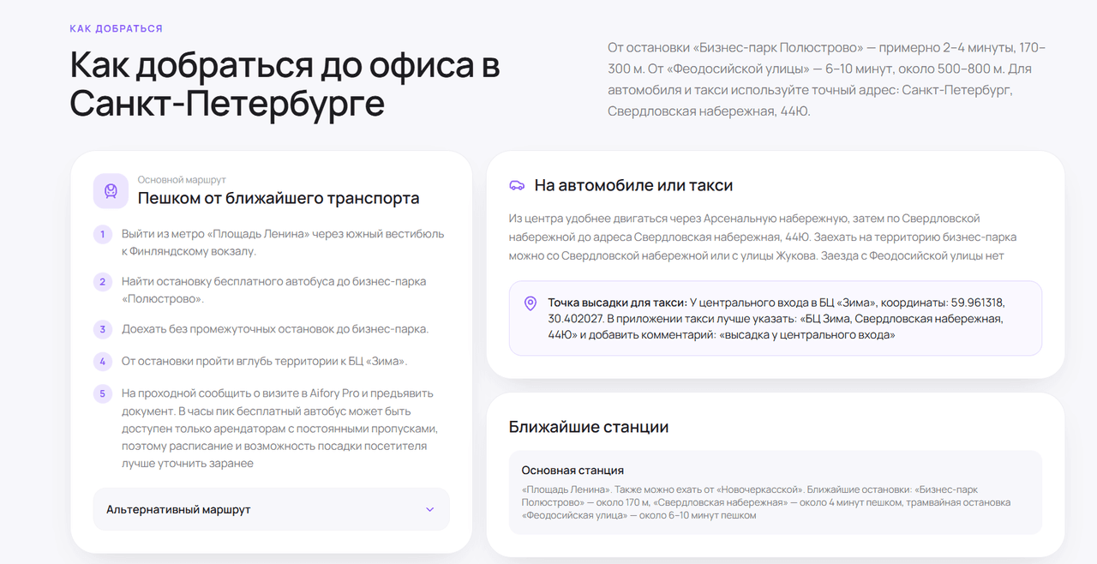The height and width of the screenshot is (564, 1097).
Task: Click the 'Ближайшие станции' heading
Action: tap(589, 427)
